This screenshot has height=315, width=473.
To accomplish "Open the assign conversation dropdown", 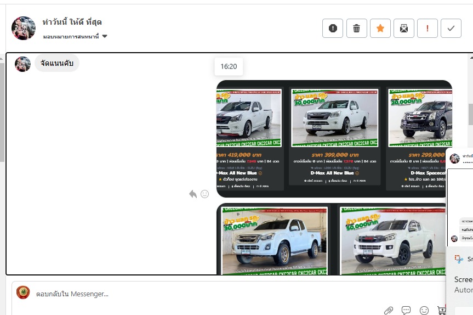I will click(x=75, y=37).
